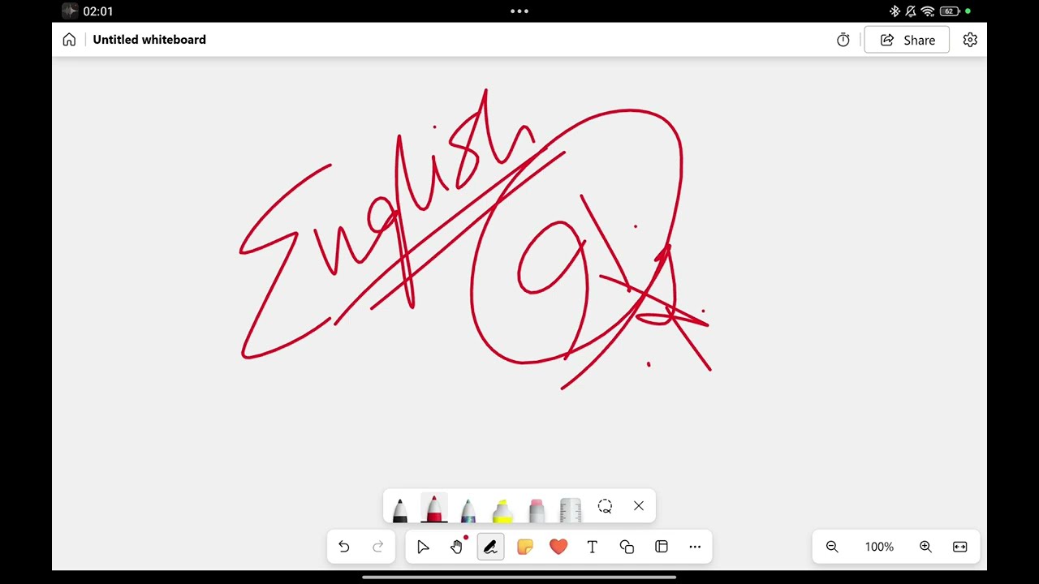Click the 100% zoom level

879,547
